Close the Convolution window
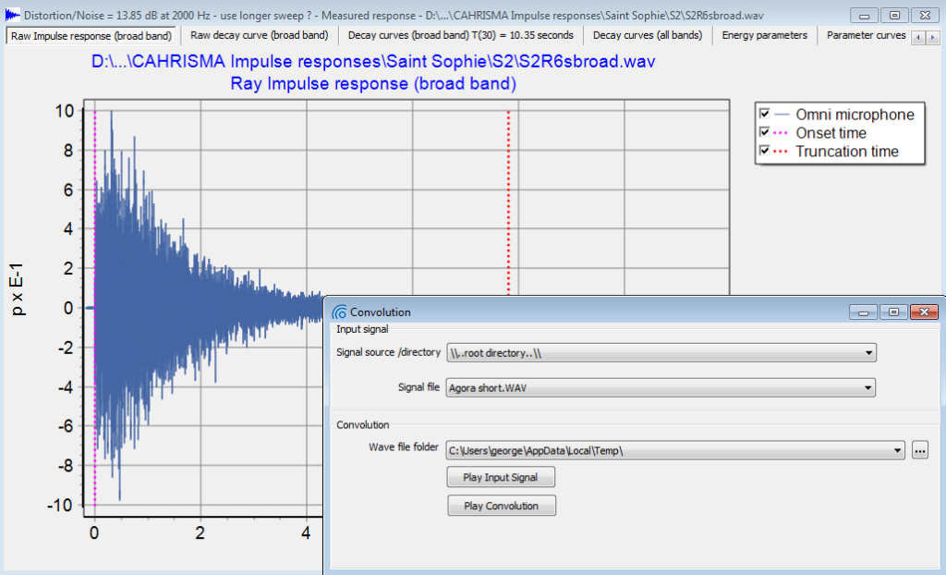Screen dimensions: 946x575 (x=924, y=312)
